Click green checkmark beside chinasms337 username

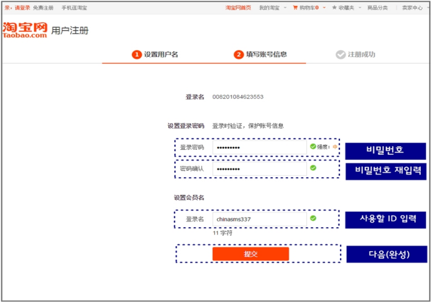[313, 218]
